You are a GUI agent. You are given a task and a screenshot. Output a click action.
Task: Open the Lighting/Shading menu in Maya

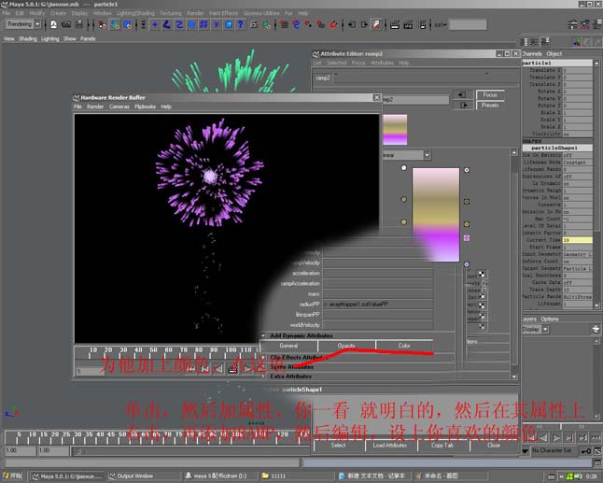pyautogui.click(x=135, y=13)
